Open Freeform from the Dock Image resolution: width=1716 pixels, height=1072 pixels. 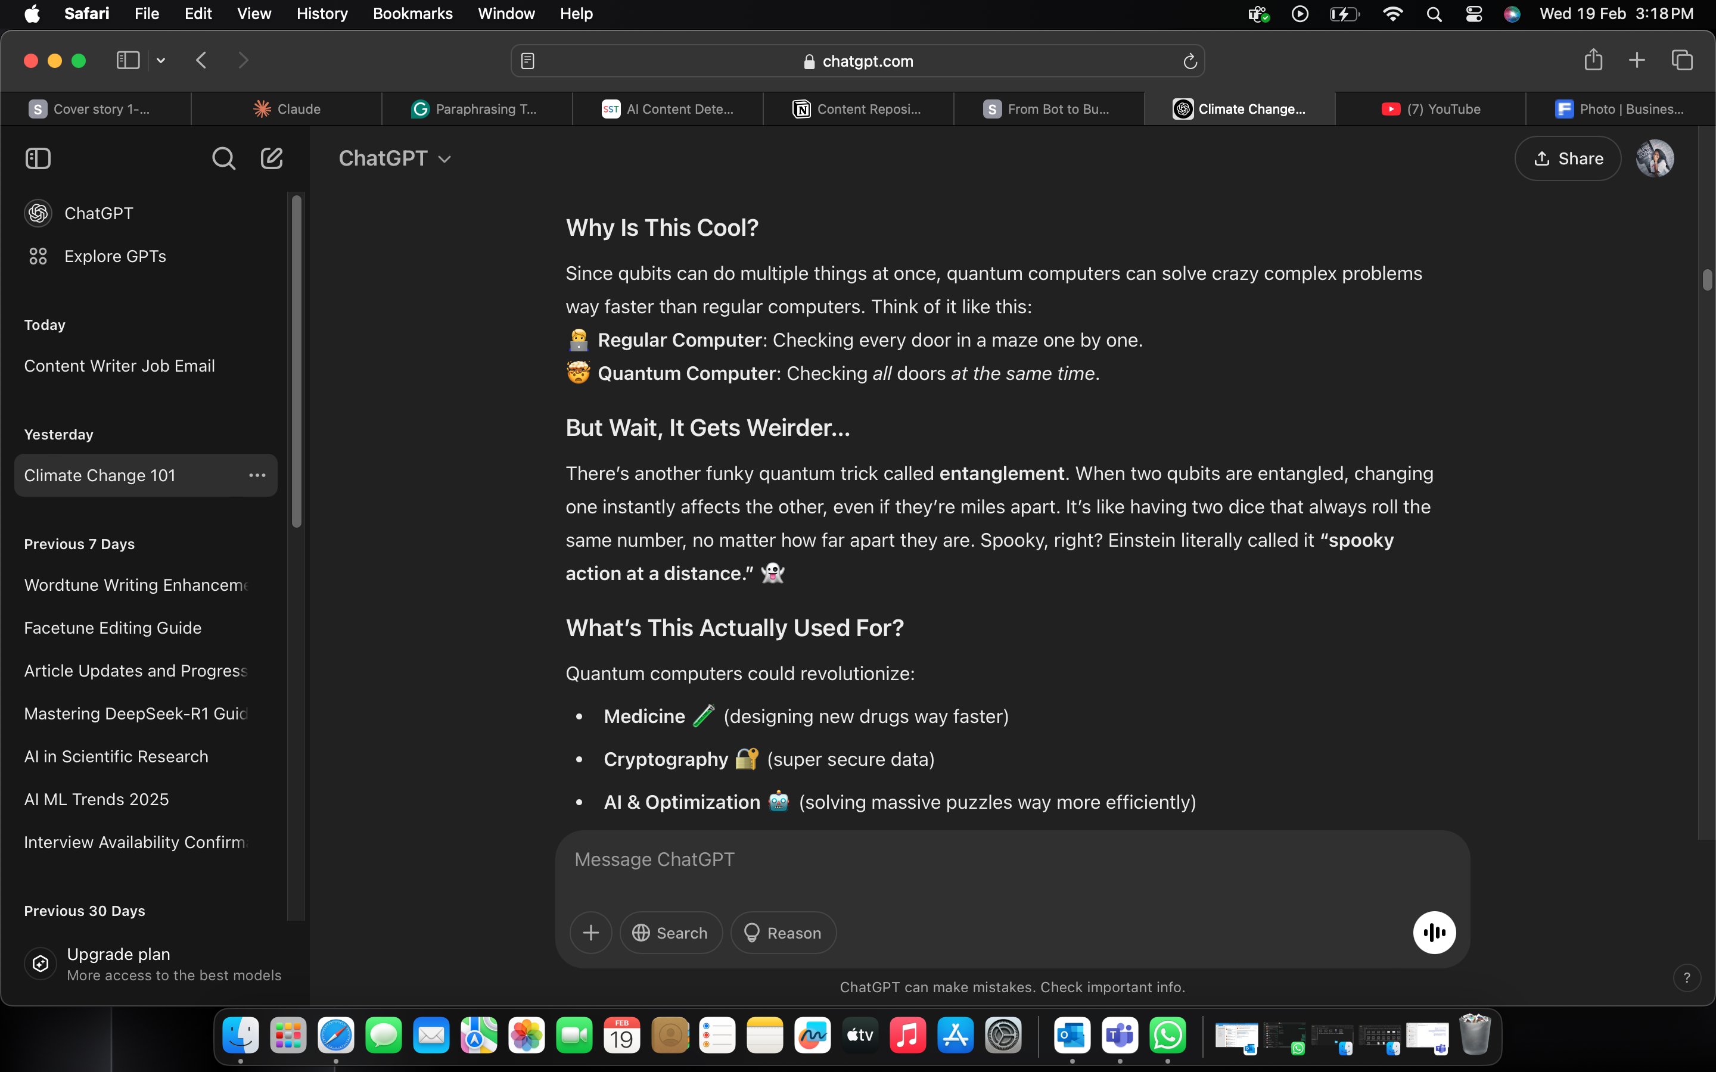812,1036
